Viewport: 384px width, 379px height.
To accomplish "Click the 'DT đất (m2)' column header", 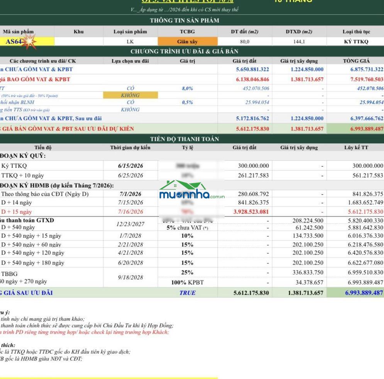I will click(245, 32).
